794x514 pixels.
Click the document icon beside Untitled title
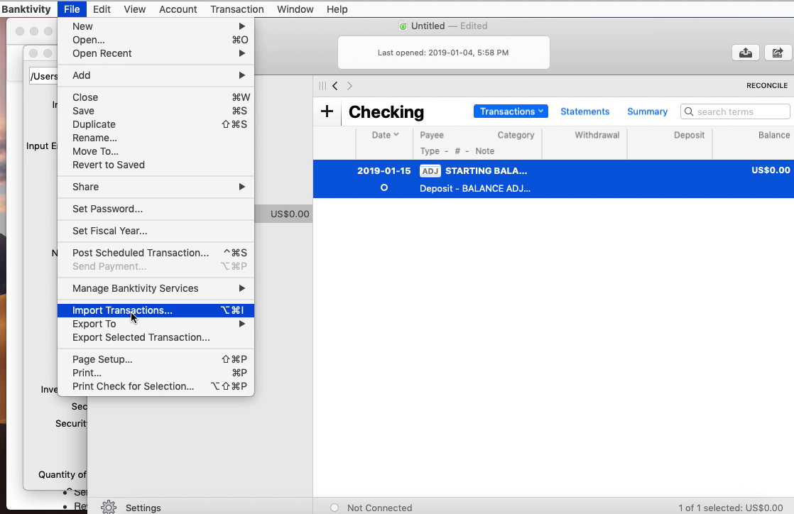403,26
